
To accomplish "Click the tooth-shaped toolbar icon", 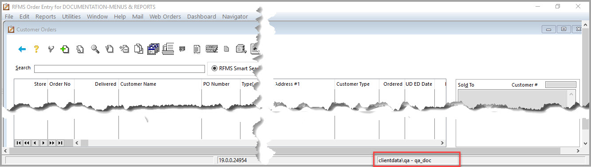I will (51, 49).
